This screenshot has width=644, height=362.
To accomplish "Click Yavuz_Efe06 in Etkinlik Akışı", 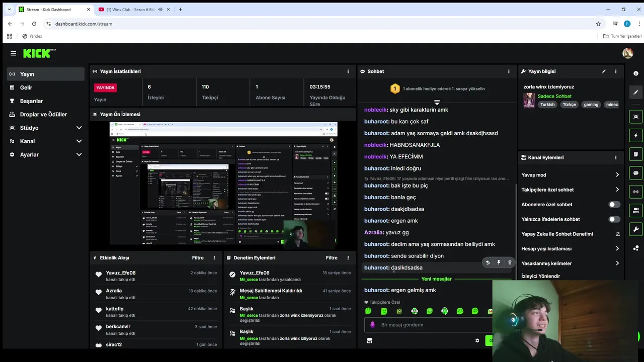I will (x=121, y=273).
